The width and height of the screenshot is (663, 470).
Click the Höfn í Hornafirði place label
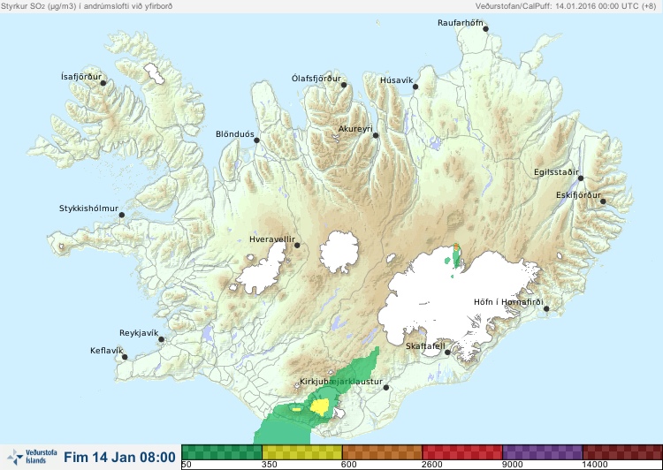508,302
